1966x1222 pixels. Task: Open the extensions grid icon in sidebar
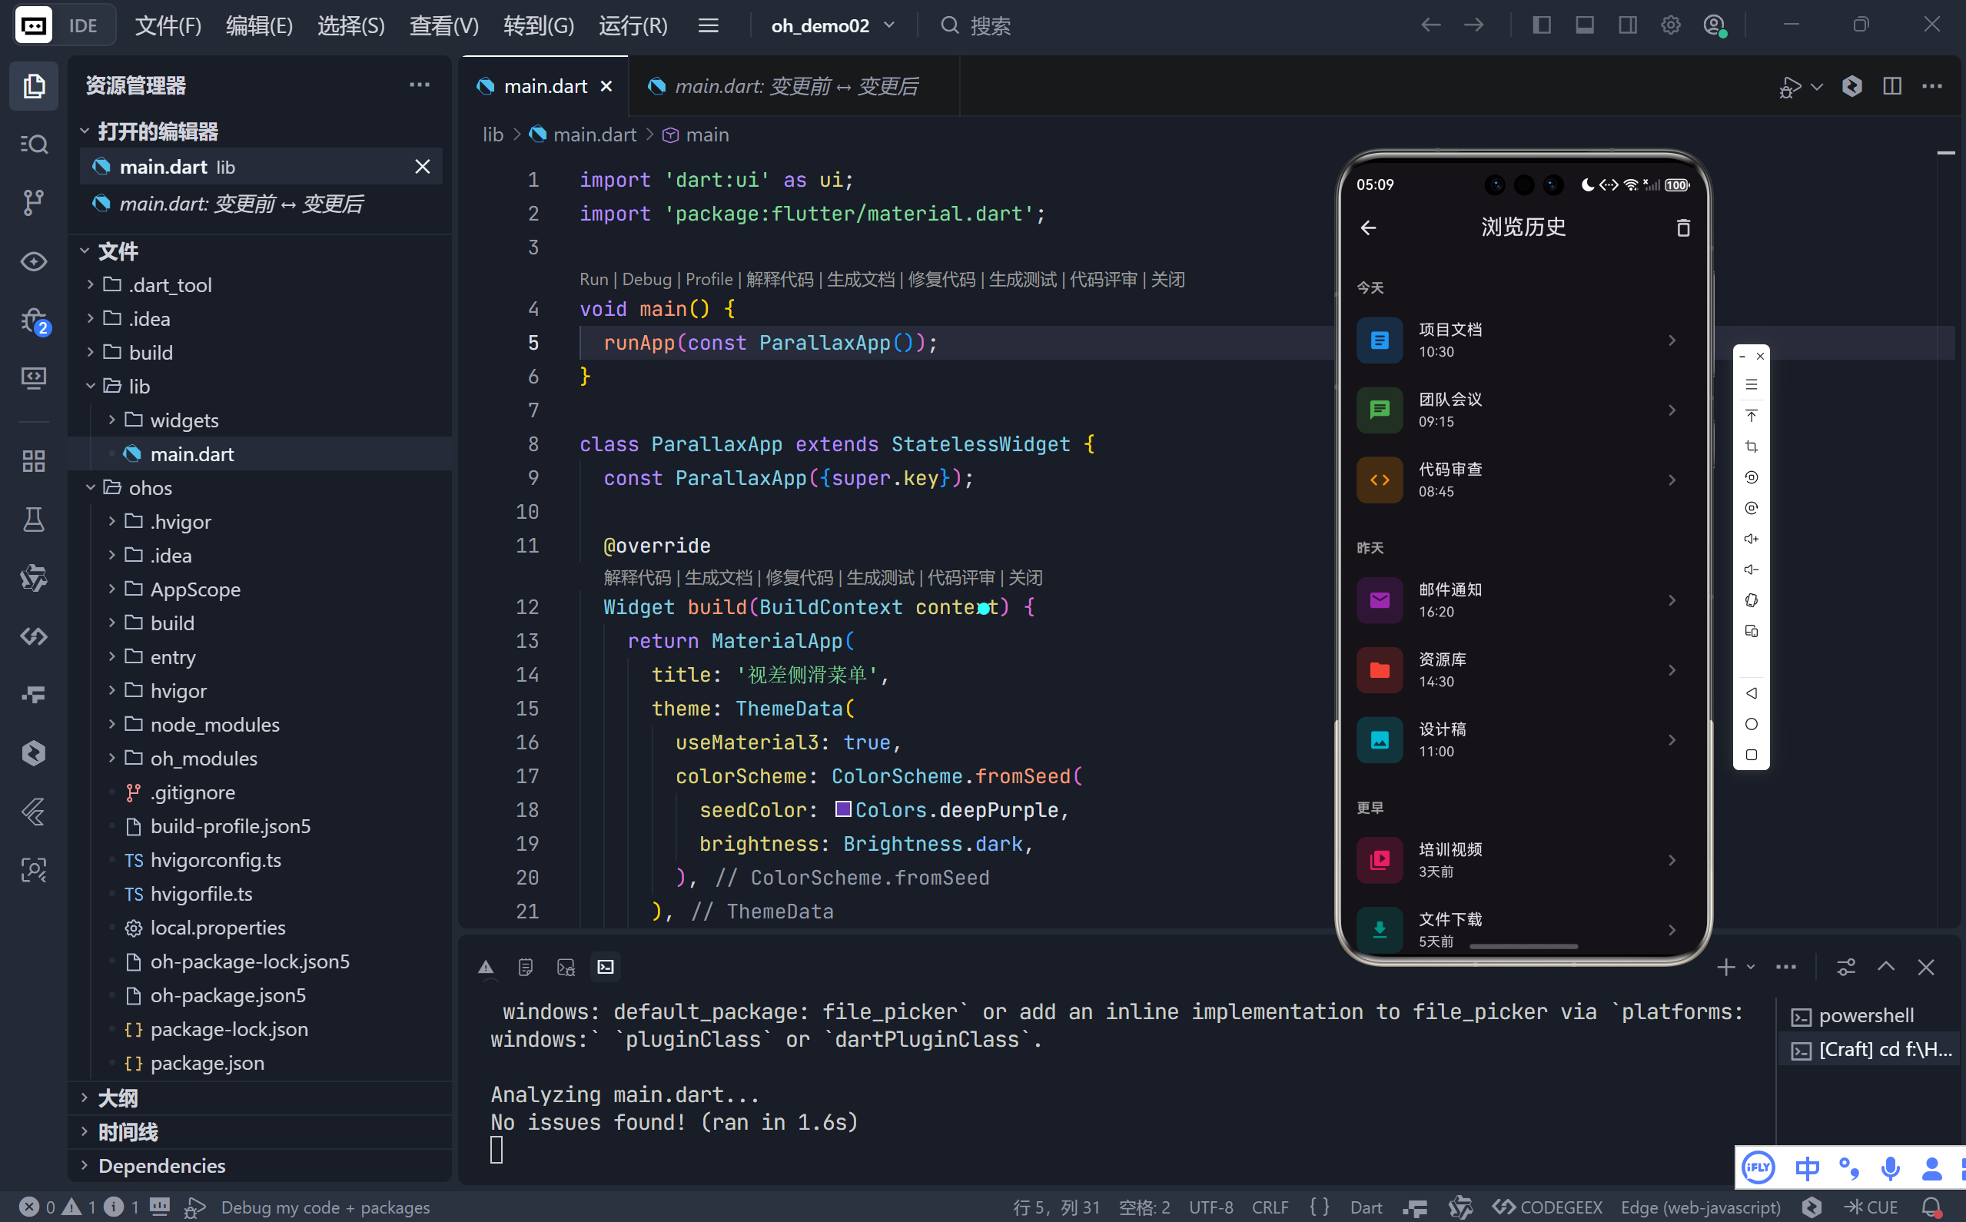click(x=33, y=460)
